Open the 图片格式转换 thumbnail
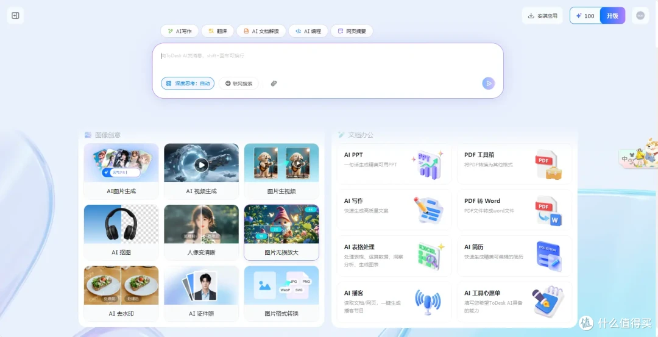The height and width of the screenshot is (337, 658). point(281,285)
